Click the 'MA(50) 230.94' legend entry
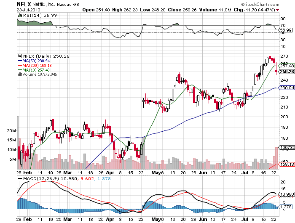 point(36,61)
